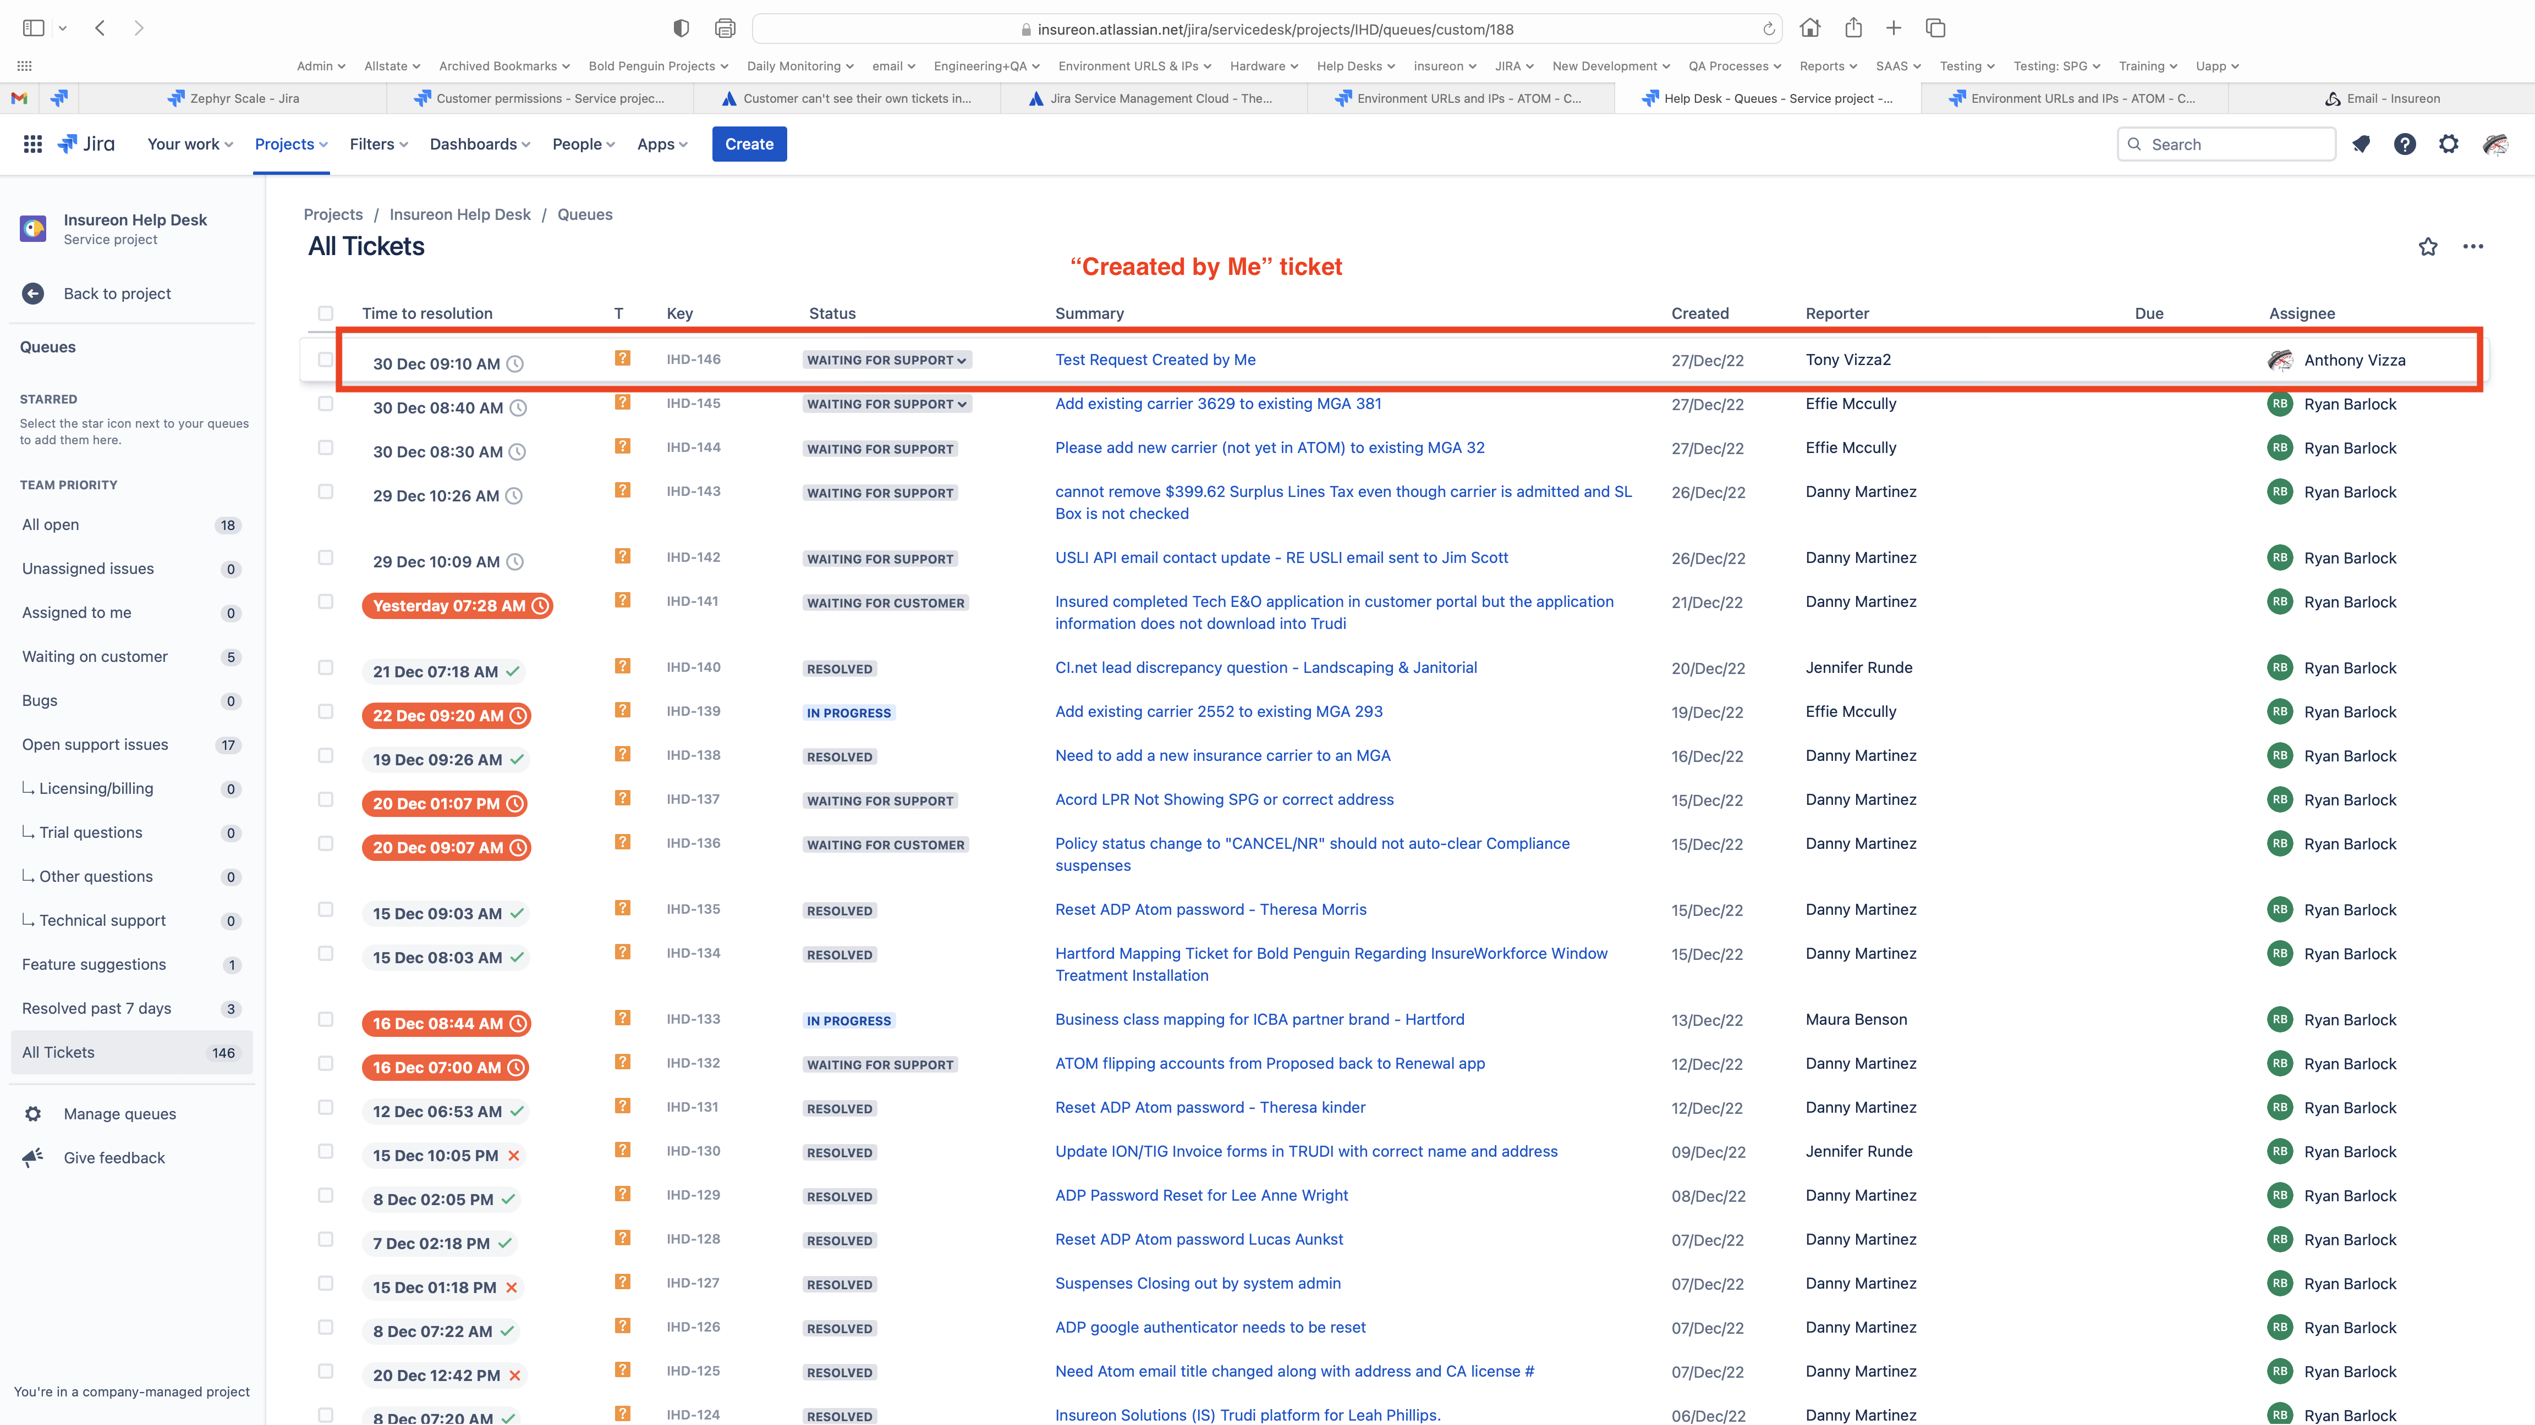Click the Jira notifications bell icon
Screen dimensions: 2535x1425
coord(2361,145)
